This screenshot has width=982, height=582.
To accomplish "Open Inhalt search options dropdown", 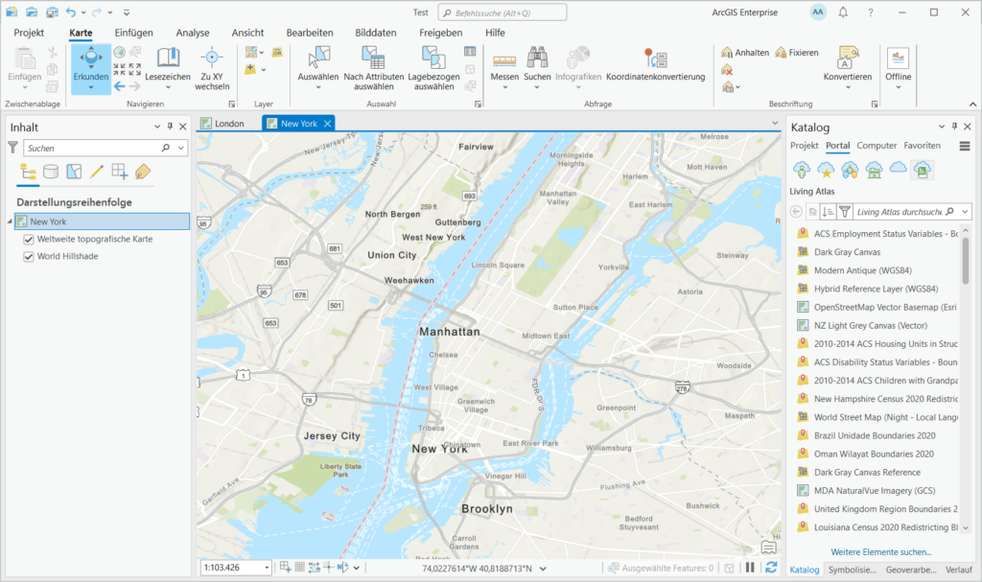I will 181,148.
